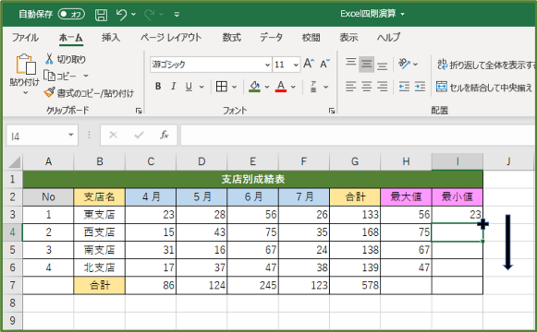537x332 pixels.
Task: Select the ホーム ribbon tab
Action: click(70, 37)
